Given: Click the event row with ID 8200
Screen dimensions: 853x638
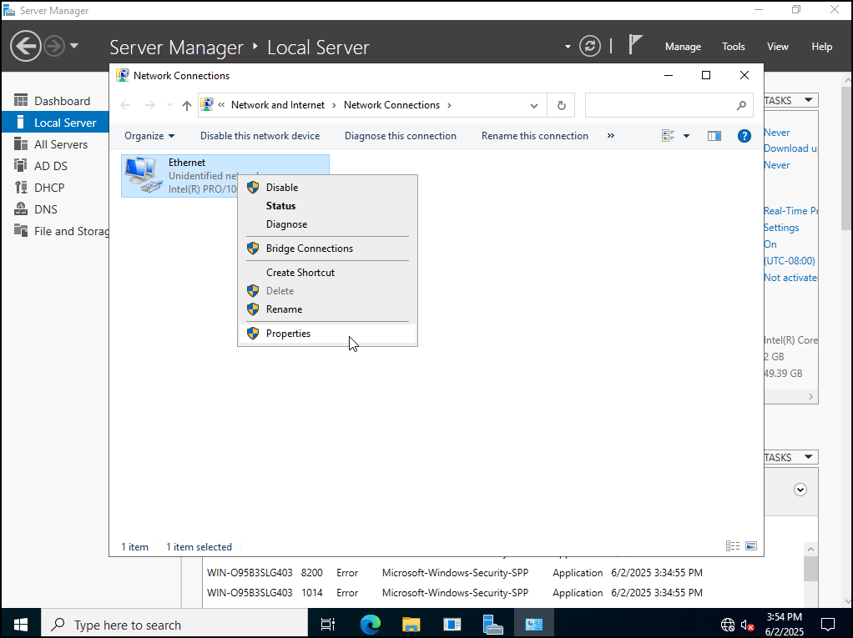Looking at the screenshot, I should (503, 573).
